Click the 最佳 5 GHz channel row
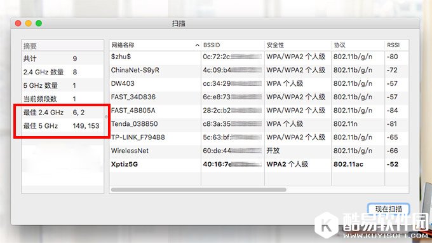Screen dimensions: 432x243 click(62, 126)
